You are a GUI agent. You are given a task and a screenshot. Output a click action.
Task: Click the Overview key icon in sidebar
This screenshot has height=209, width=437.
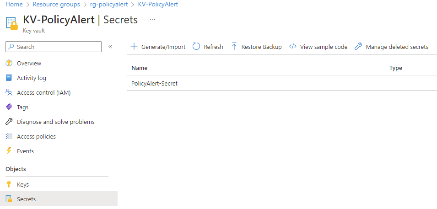(9, 63)
